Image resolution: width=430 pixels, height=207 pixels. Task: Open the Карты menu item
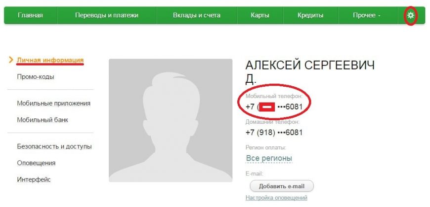[259, 15]
